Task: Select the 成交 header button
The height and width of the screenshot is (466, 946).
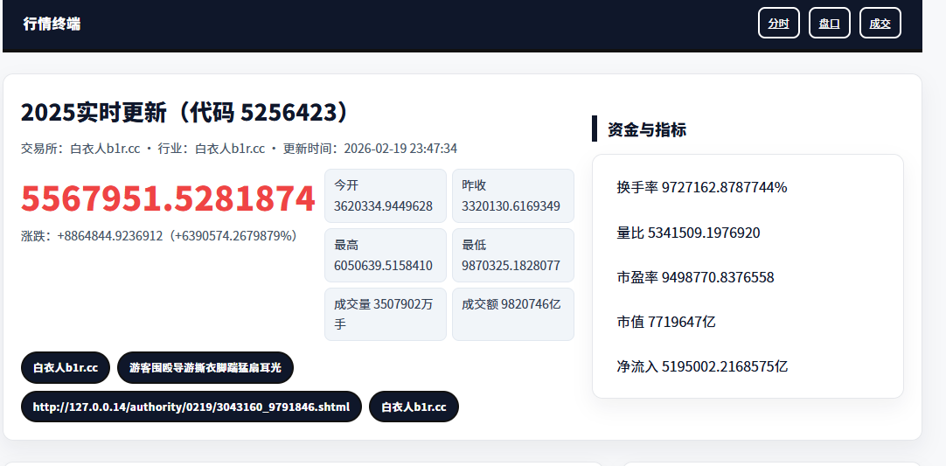Action: (880, 24)
